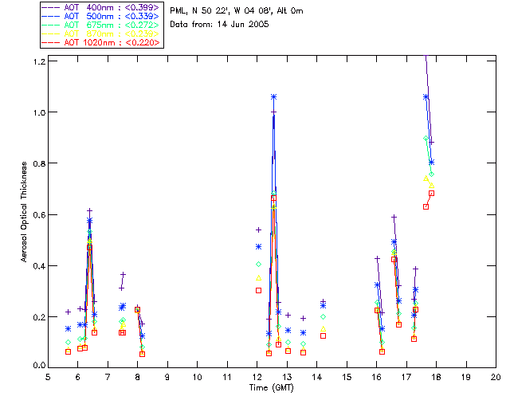Screen dimensions: 510x408
Task: Click the AOT 1020nm red legend entry
Action: point(100,42)
